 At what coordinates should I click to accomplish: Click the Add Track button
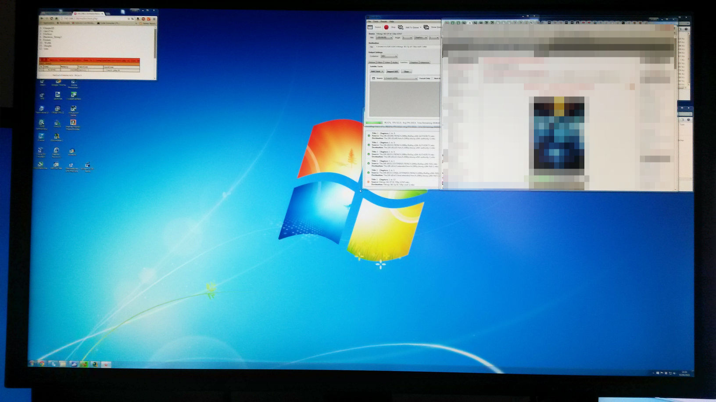click(377, 71)
